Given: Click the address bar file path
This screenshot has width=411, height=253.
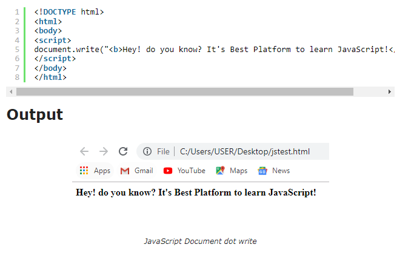Looking at the screenshot, I should [x=244, y=151].
